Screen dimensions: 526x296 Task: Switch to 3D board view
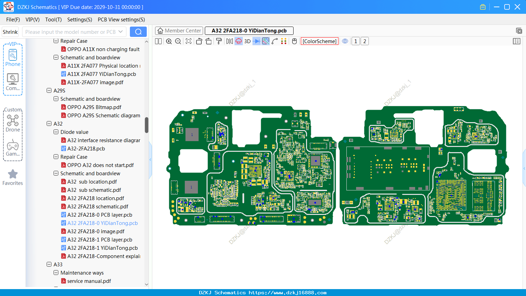tap(247, 41)
